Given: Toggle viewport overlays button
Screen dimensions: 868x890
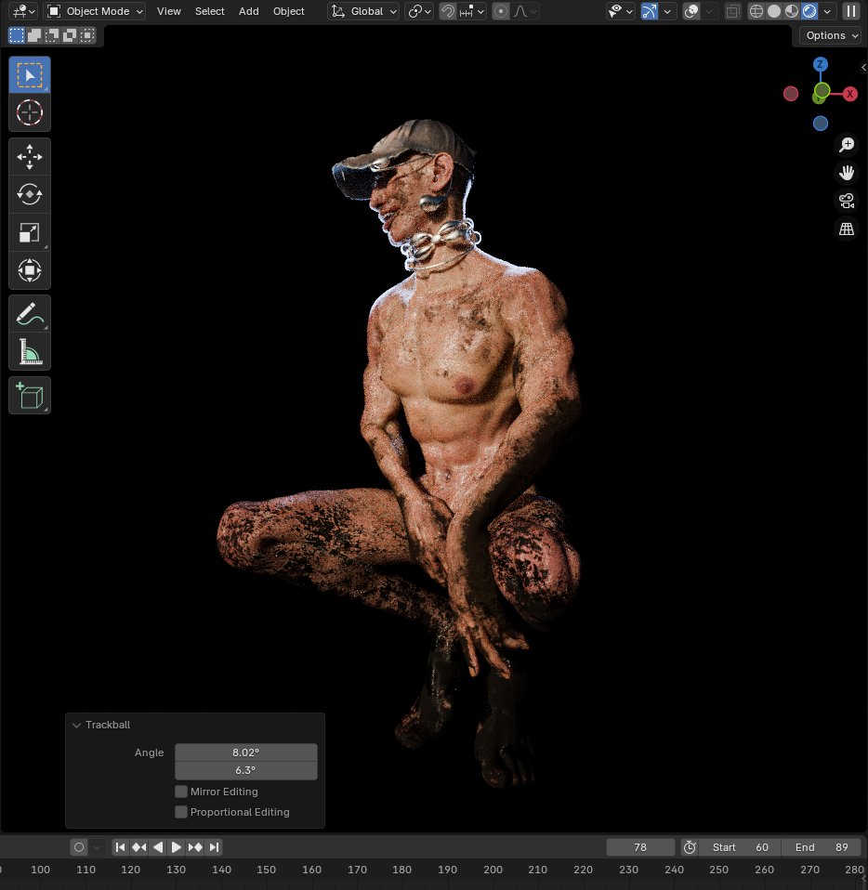Looking at the screenshot, I should click(x=691, y=11).
